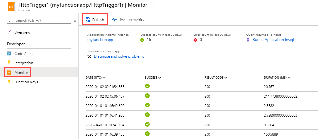Image resolution: width=318 pixels, height=139 pixels.
Task: Select the 2020-04-02 02:21:54.865 date cell
Action: click(105, 87)
